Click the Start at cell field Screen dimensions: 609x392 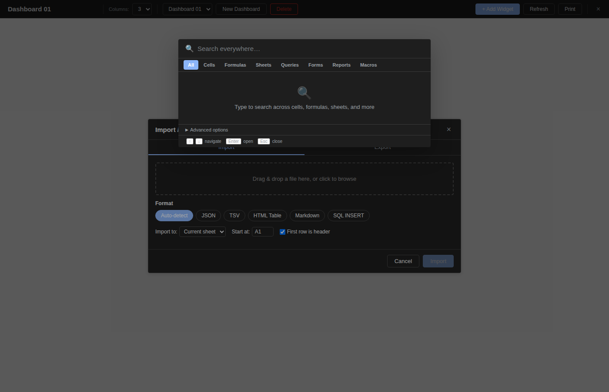coord(263,232)
